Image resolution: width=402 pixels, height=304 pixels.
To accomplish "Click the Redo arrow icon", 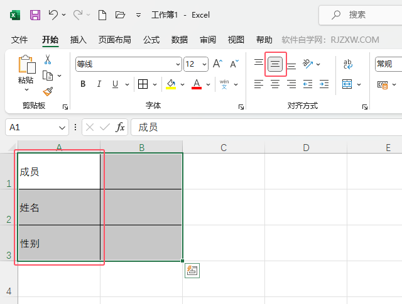I will coord(78,14).
